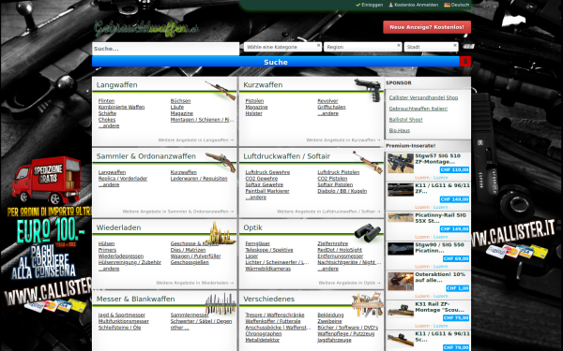This screenshot has height=351, width=563.
Task: Open Kombinierte Waffen category link
Action: point(121,107)
